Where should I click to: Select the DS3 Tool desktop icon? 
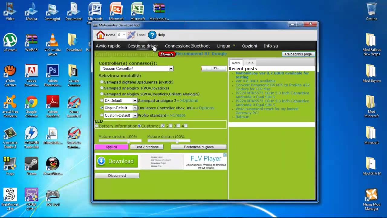click(53, 197)
